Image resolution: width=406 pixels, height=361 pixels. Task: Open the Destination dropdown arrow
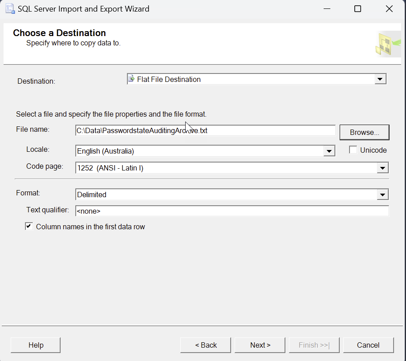pyautogui.click(x=380, y=79)
